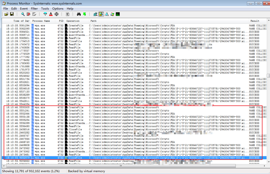Select the event at 18:10:35.5082395
Viewport: 270px width, 174px height.
pyautogui.click(x=134, y=29)
